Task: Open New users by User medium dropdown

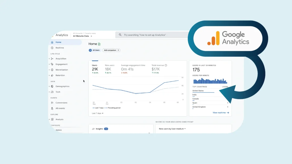Action: pos(172,129)
